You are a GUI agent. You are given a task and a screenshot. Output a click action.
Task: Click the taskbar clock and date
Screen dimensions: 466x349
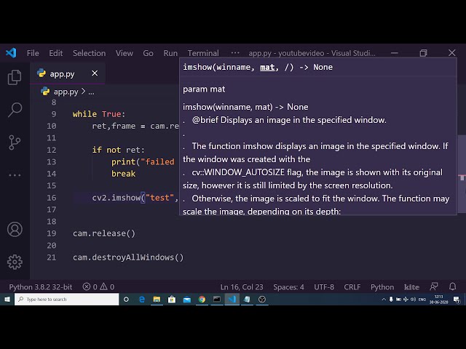tap(438, 300)
